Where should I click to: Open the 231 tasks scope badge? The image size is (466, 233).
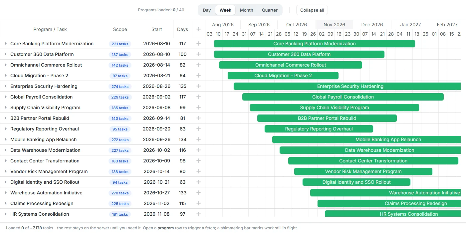[120, 44]
